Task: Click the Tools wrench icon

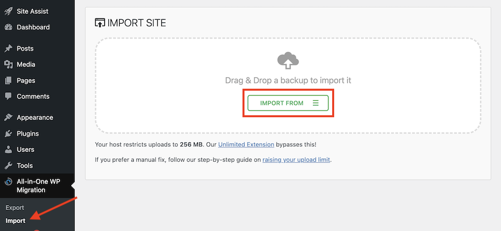Action: point(9,165)
